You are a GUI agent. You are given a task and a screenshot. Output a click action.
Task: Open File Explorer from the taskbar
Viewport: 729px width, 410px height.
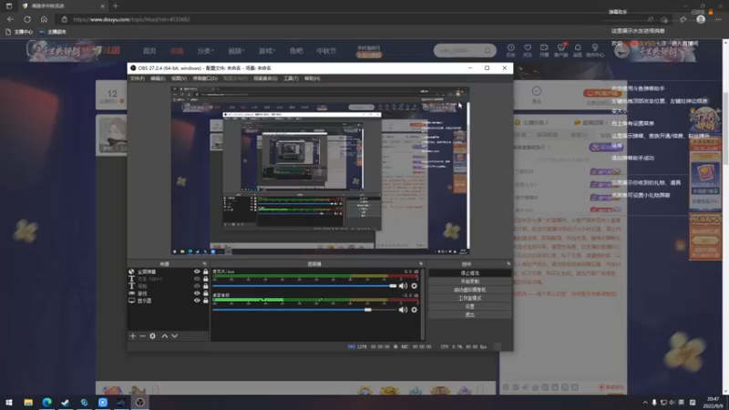point(28,402)
